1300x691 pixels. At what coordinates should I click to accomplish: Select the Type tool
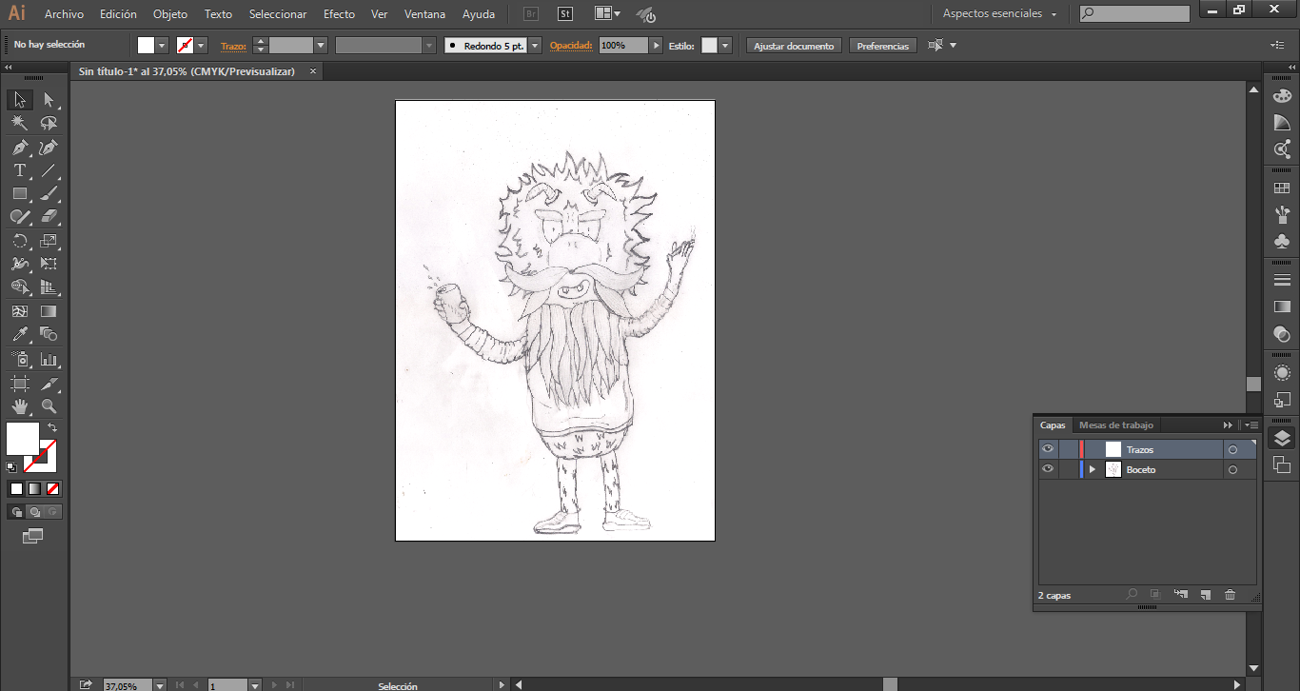tap(19, 171)
